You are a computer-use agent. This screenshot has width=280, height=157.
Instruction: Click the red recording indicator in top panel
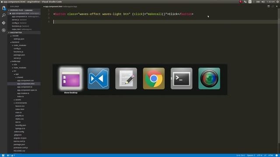point(241,2)
